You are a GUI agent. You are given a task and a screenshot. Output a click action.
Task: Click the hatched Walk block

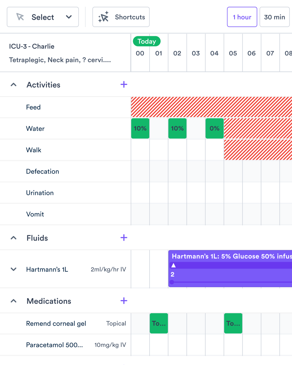[x=258, y=150]
